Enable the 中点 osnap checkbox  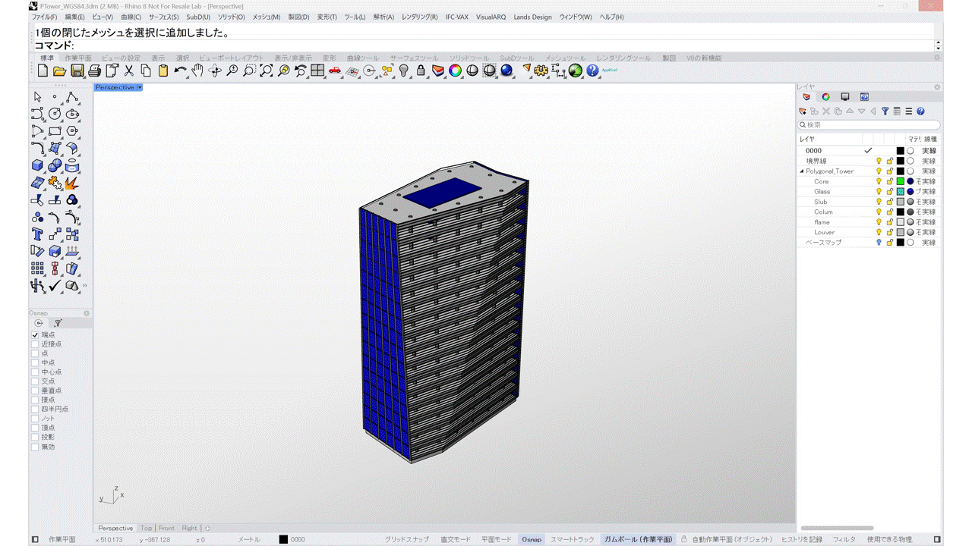35,362
